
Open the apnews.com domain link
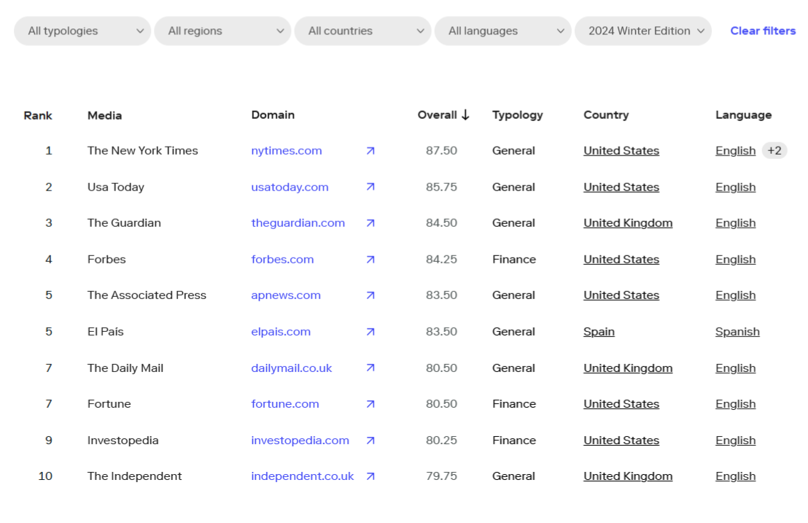tap(286, 295)
